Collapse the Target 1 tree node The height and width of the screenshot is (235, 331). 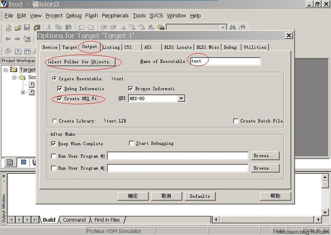click(5, 70)
